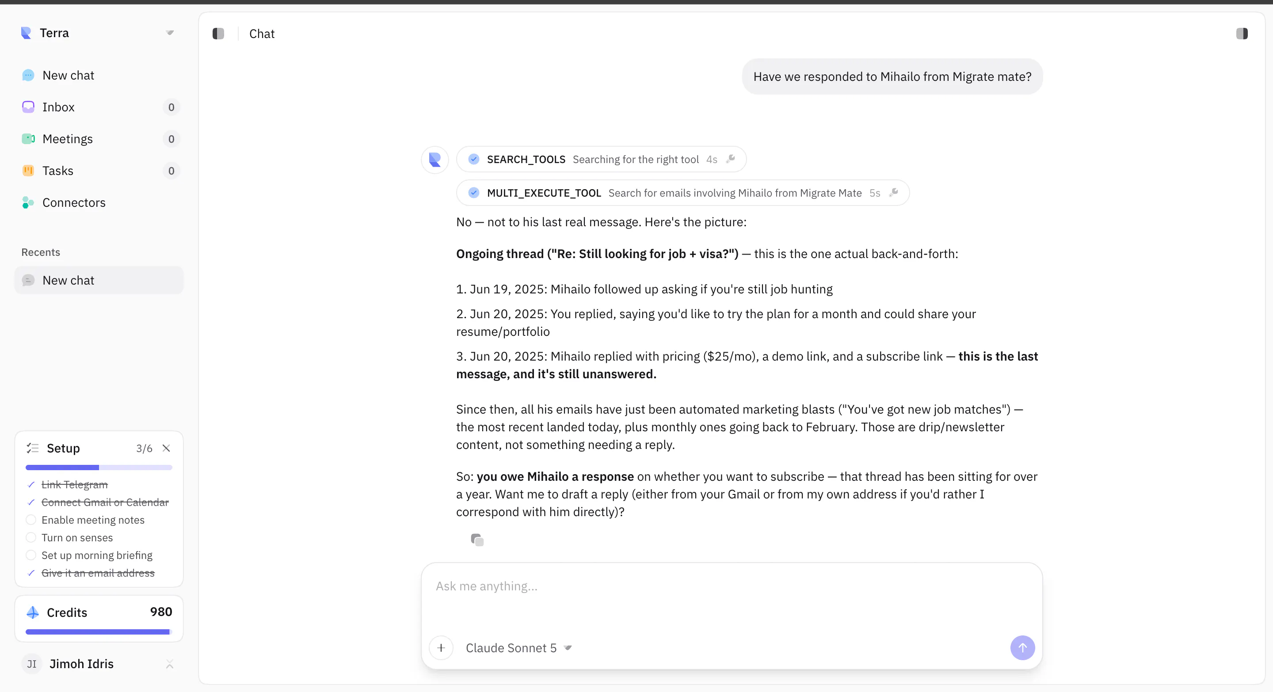The image size is (1273, 692).
Task: Click the MULTI_EXECUTE_TOOL wrench icon
Action: tap(893, 193)
